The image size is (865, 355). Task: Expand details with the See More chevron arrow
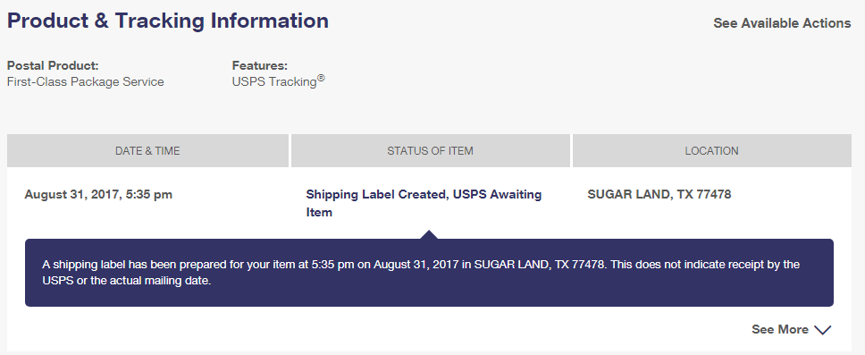822,330
